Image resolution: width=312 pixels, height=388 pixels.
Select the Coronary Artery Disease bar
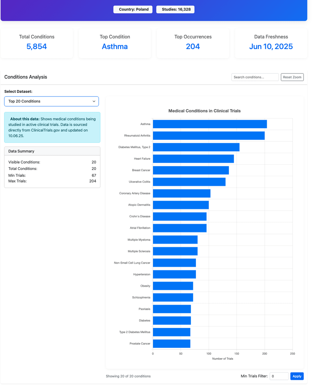pyautogui.click(x=181, y=193)
